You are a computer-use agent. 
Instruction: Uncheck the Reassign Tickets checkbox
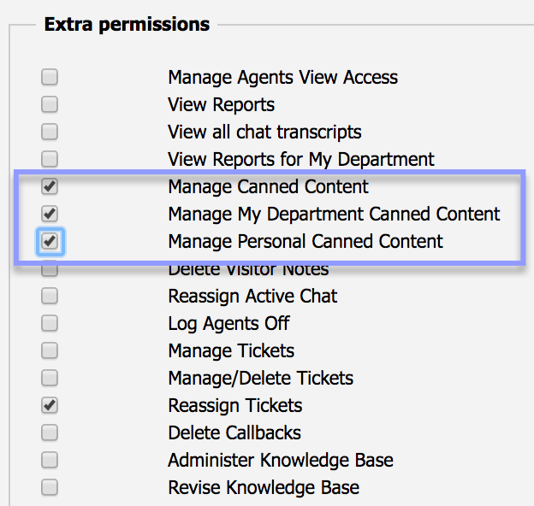pyautogui.click(x=50, y=405)
